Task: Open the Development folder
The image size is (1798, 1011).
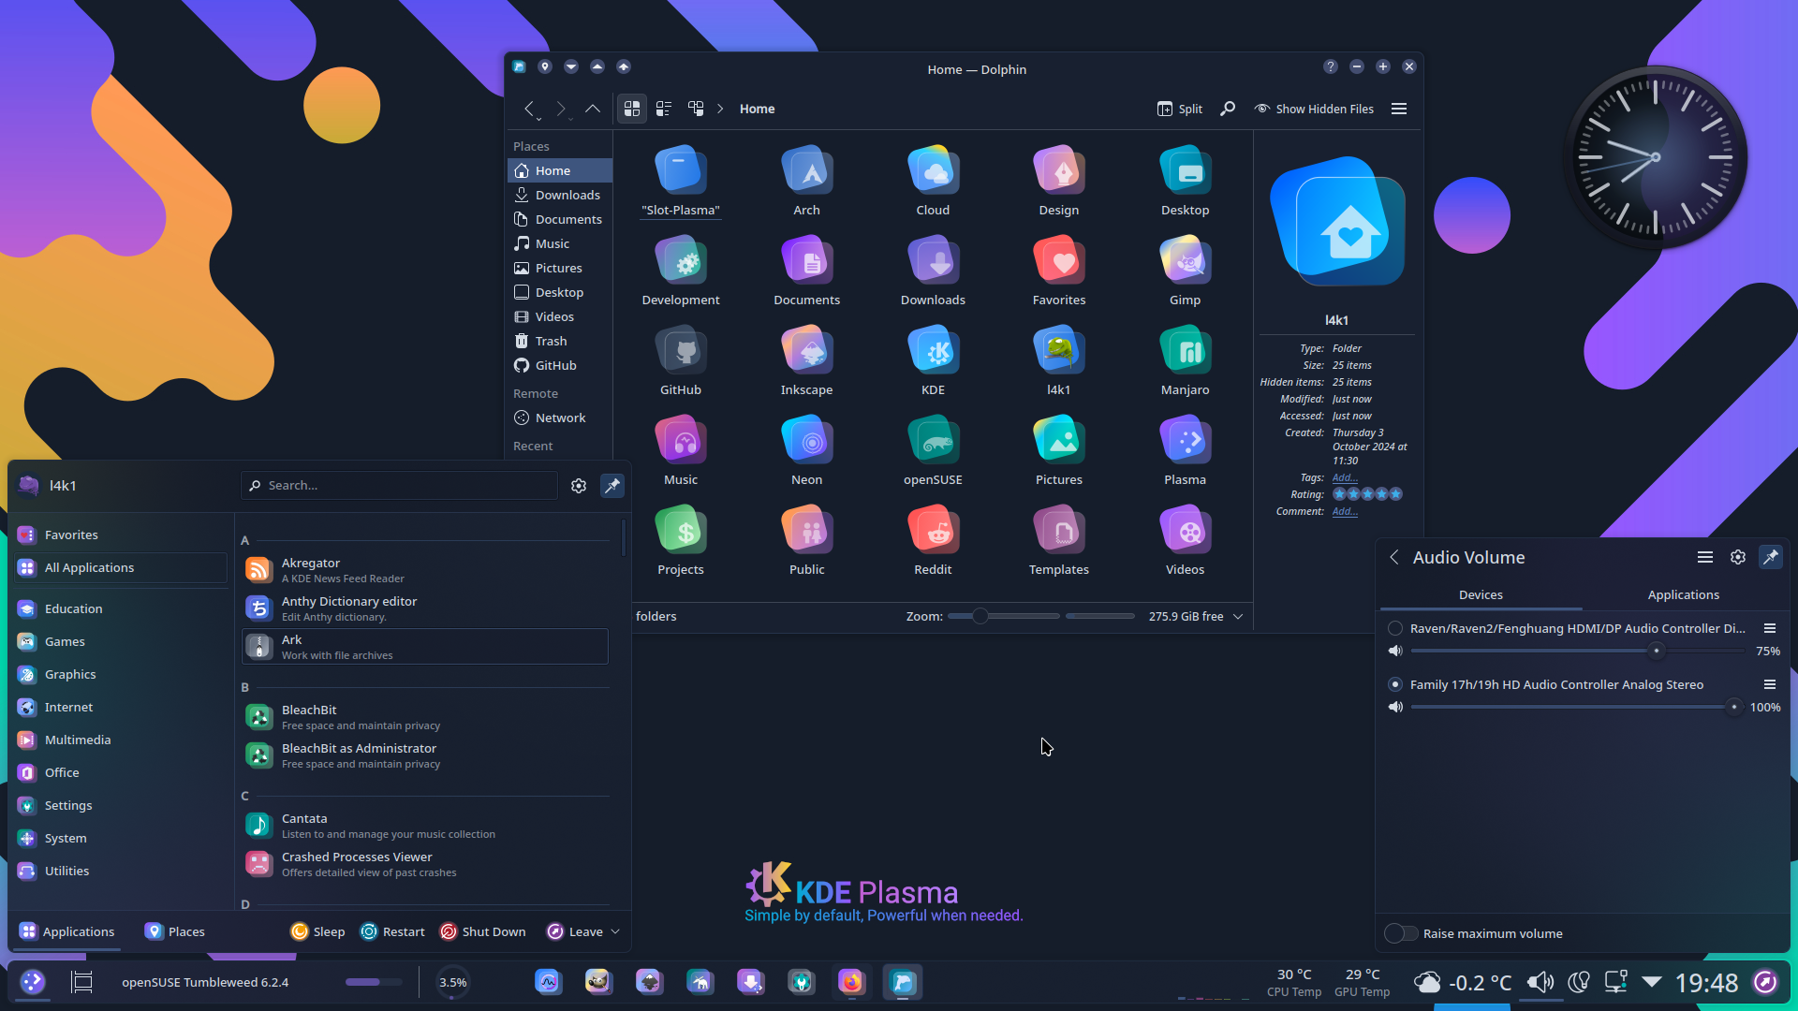Action: (x=681, y=271)
